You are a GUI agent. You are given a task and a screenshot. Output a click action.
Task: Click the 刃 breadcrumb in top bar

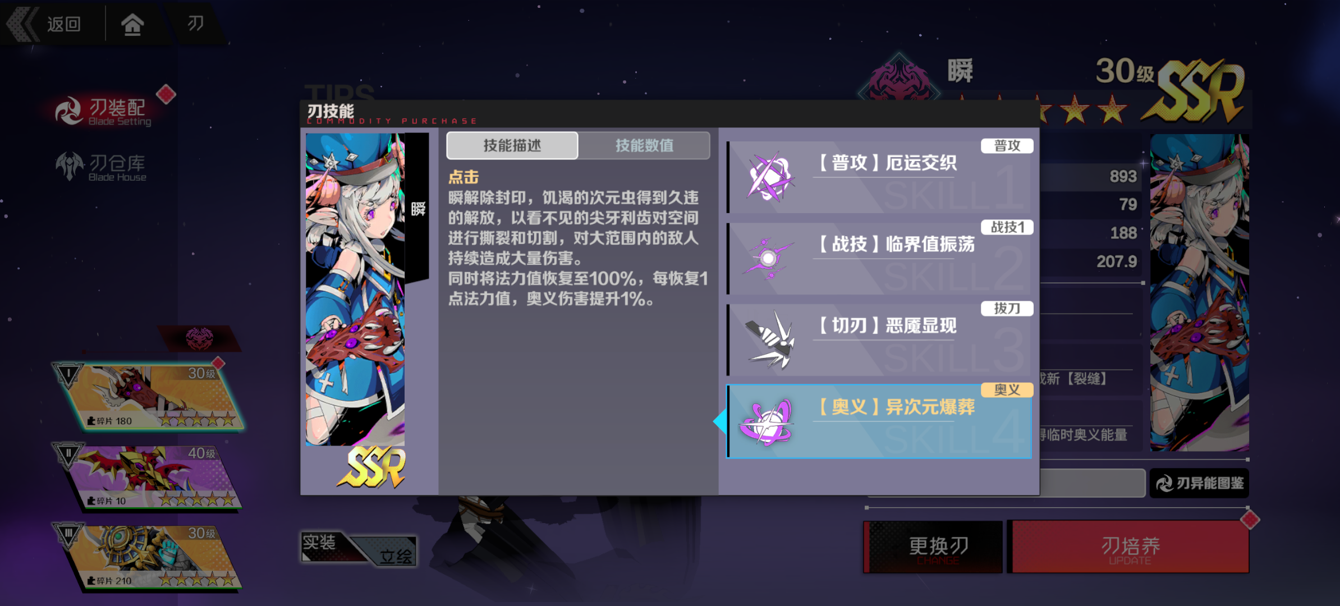tap(195, 24)
